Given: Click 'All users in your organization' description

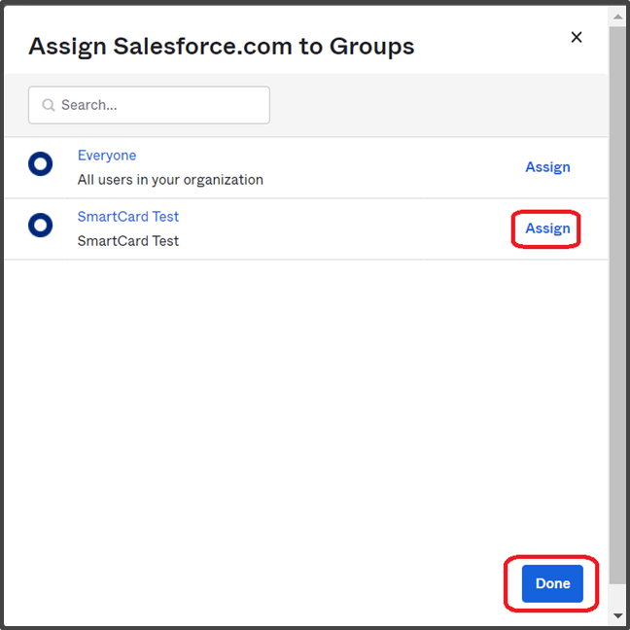Looking at the screenshot, I should point(170,180).
